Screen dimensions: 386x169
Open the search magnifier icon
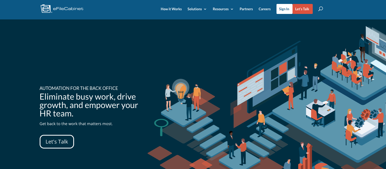point(321,9)
